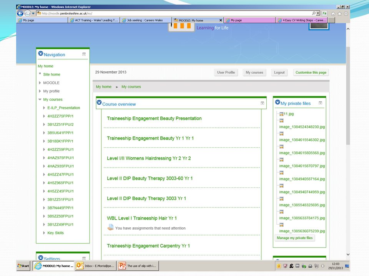Open the recent pages dropdown next to Forward
369x276 pixels.
point(33,13)
